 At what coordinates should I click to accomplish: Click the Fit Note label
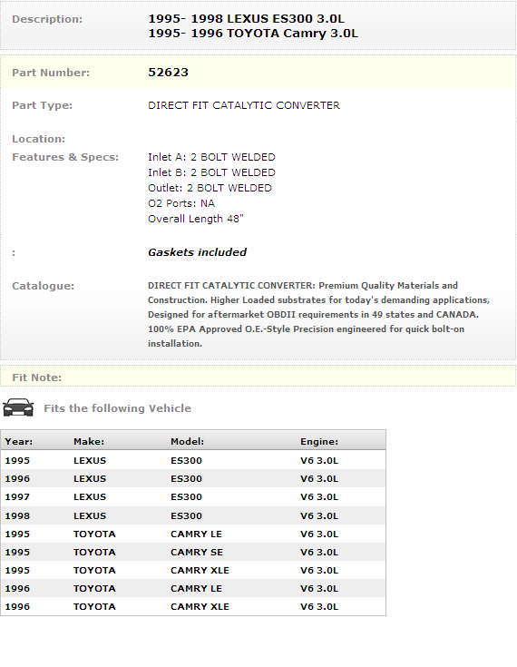click(x=36, y=378)
